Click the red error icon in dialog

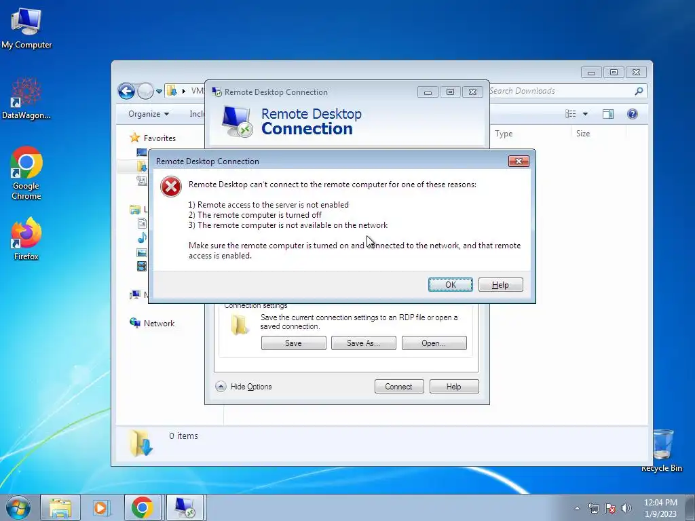(x=171, y=187)
